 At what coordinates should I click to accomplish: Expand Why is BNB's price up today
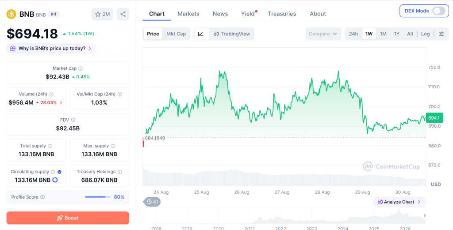click(x=51, y=49)
